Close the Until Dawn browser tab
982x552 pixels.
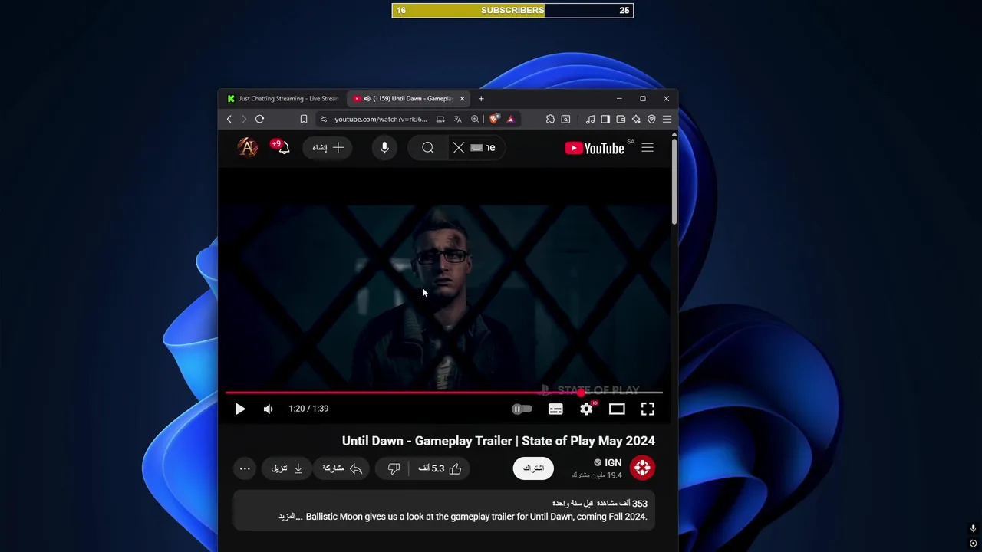[x=462, y=98]
